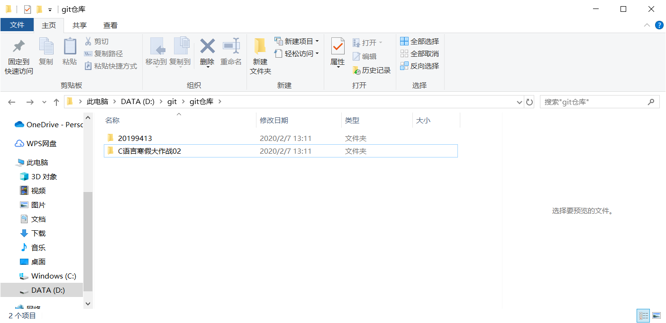
Task: Open WPS网盘 in navigation pane
Action: (x=36, y=144)
